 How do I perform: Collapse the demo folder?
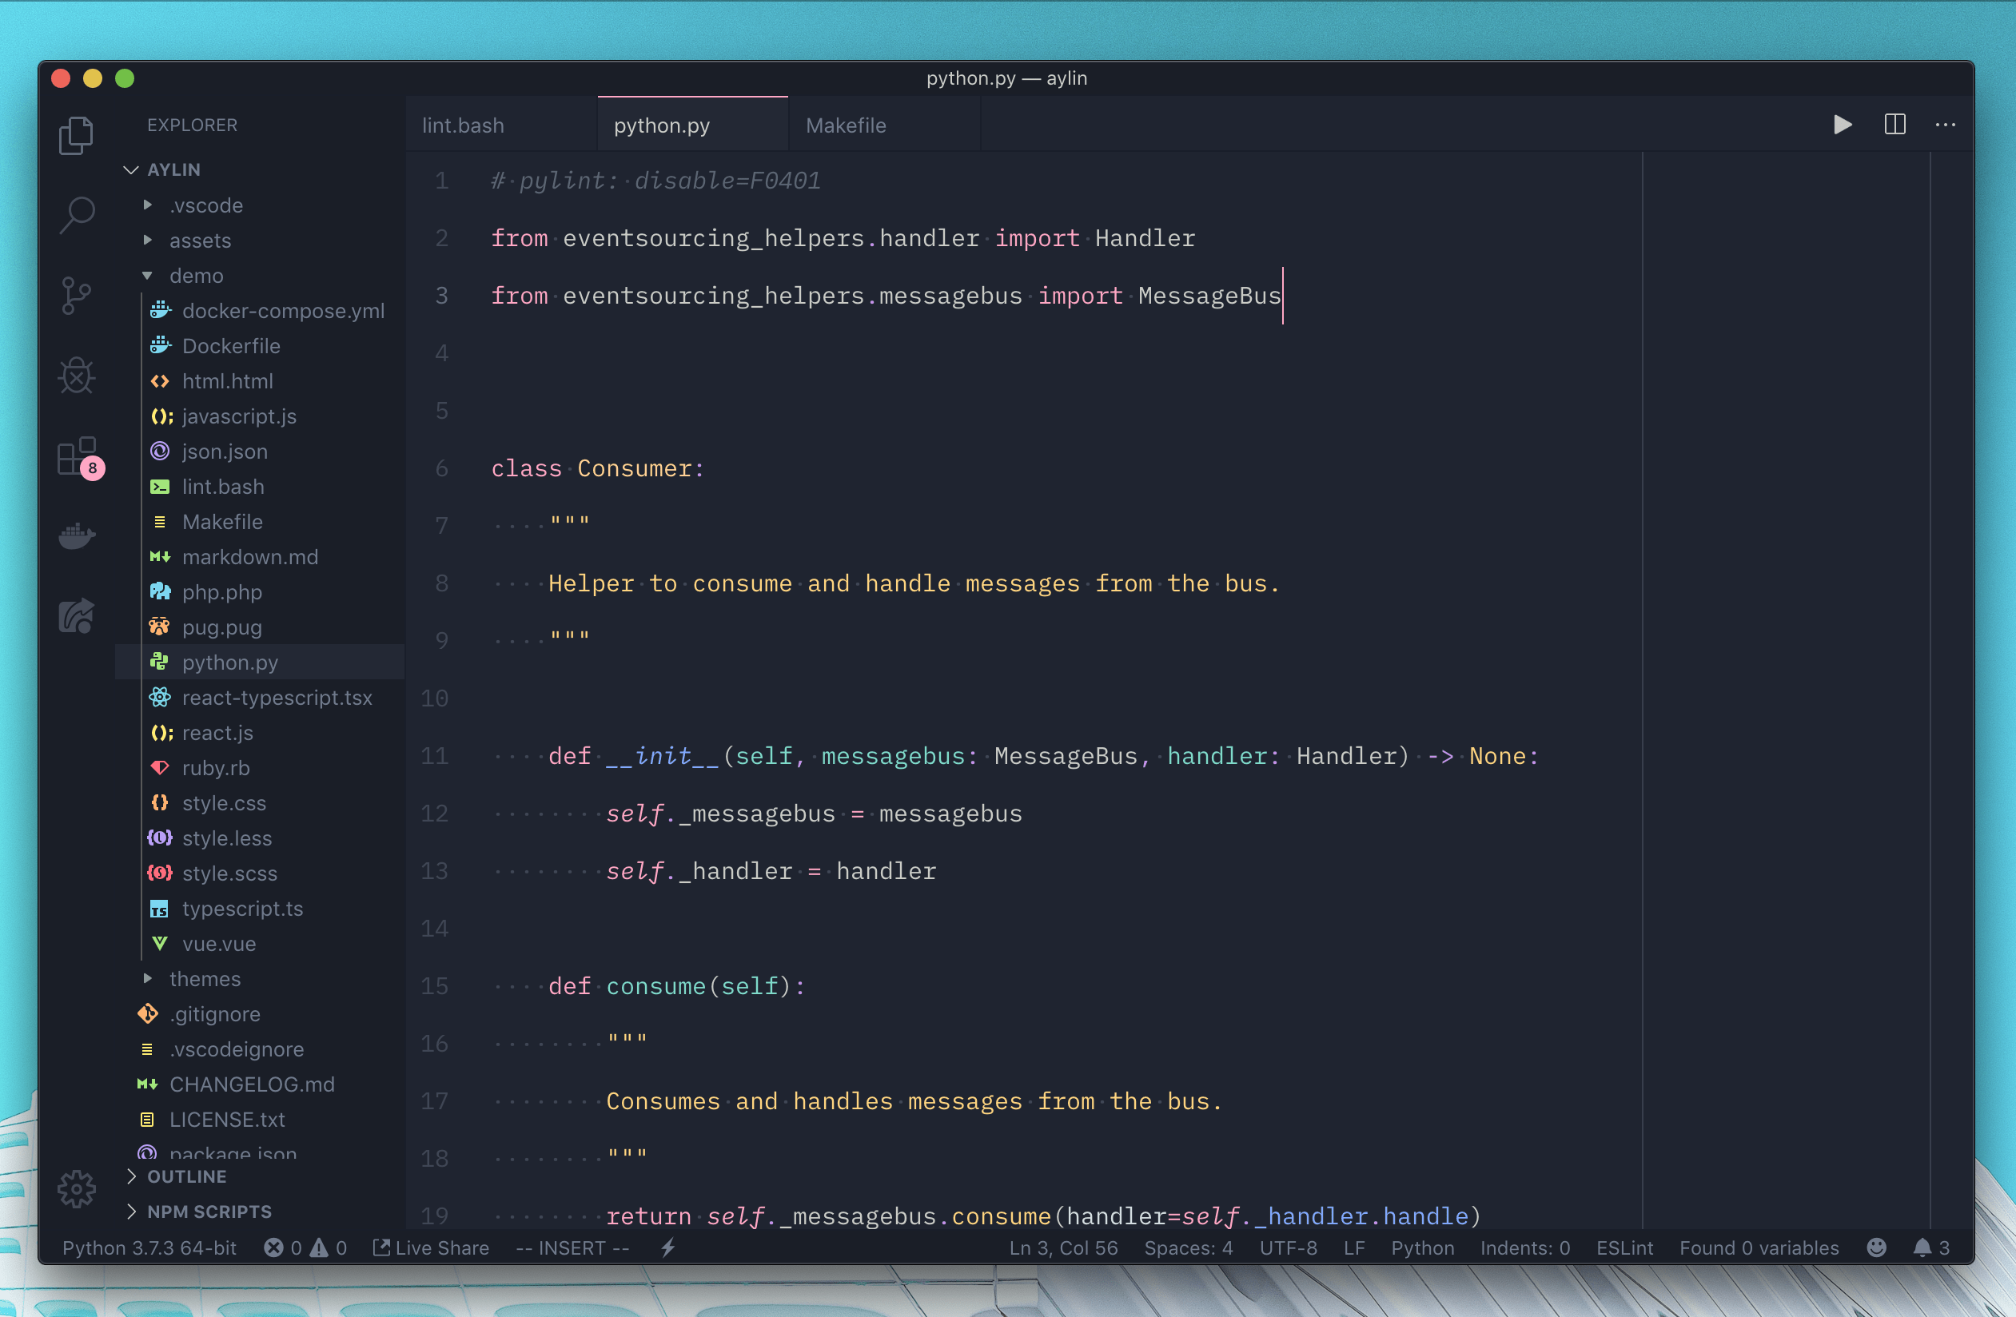196,276
